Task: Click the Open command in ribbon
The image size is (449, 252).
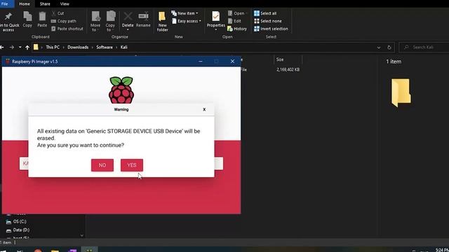Action: pos(236,13)
